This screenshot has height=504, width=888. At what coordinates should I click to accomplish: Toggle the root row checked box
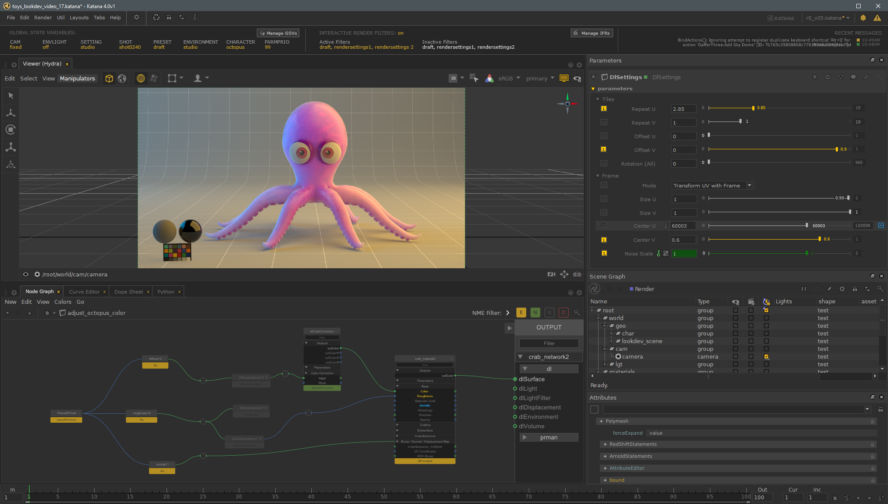tap(766, 311)
